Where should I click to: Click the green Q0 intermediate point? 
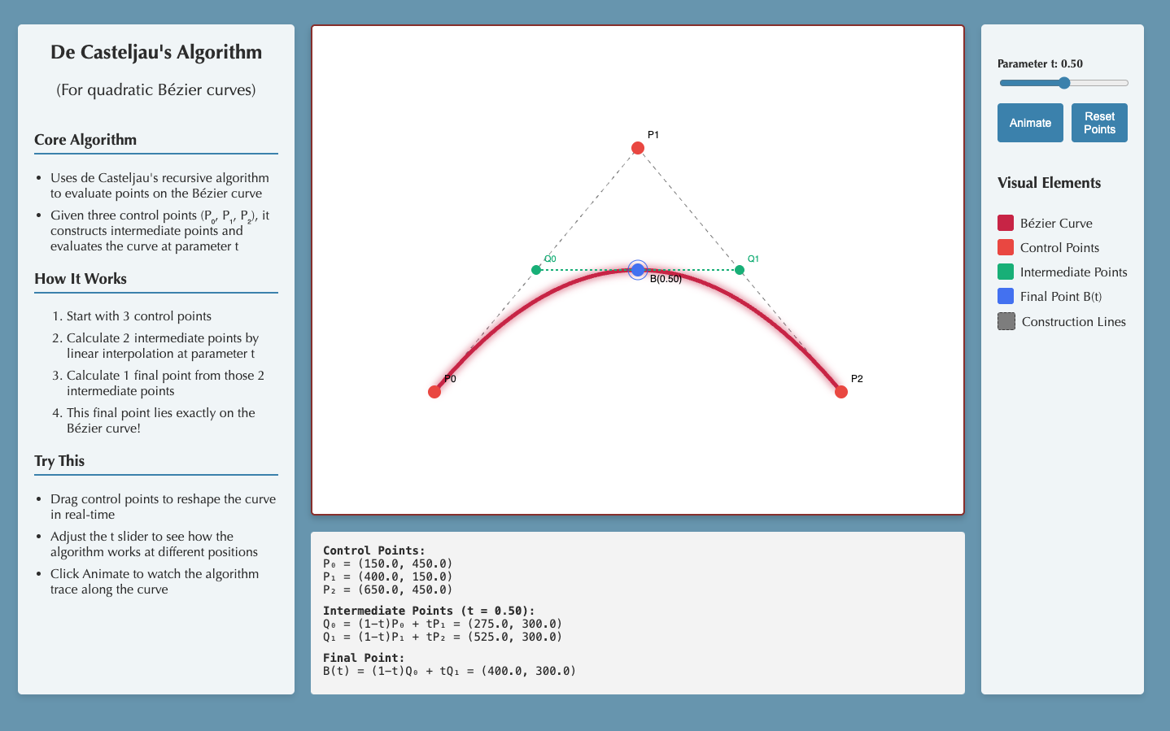tap(536, 270)
